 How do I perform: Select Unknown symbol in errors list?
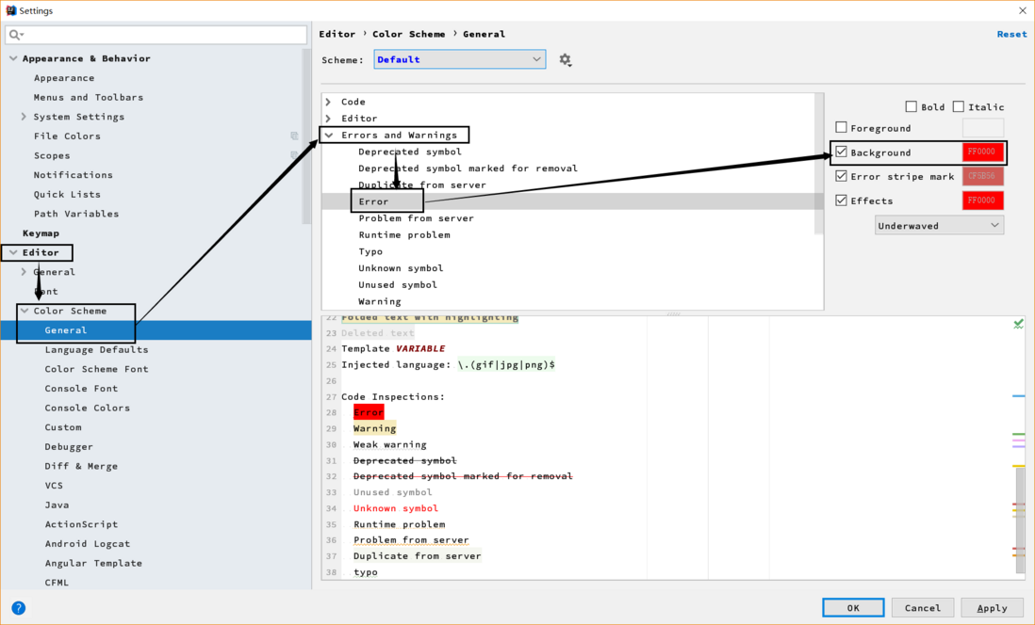click(x=401, y=267)
